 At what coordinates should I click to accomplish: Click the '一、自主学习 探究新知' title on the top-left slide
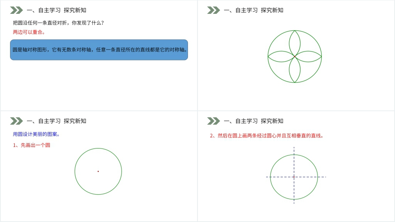pyautogui.click(x=56, y=10)
